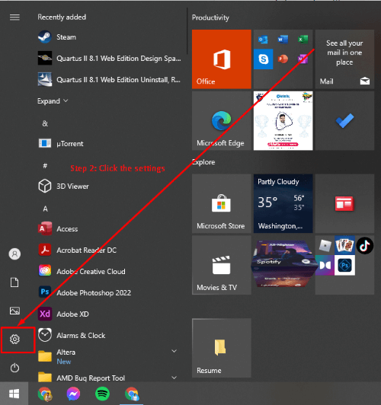Click the Explore group heading
Screen dimensions: 381x405
click(203, 162)
